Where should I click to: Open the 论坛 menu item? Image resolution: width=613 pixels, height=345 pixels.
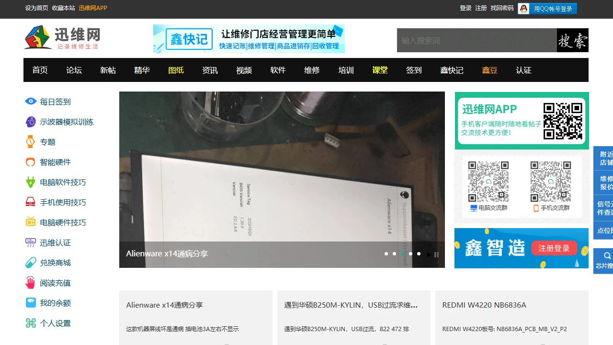pos(74,70)
